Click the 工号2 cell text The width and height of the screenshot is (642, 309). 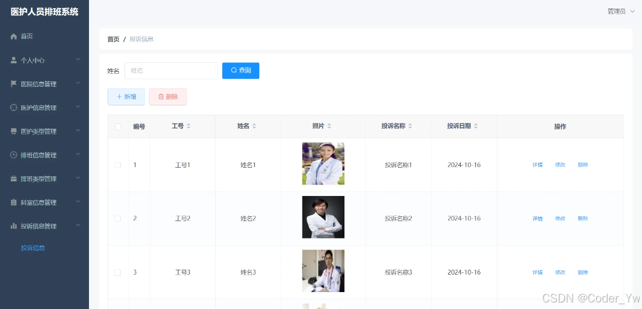182,218
